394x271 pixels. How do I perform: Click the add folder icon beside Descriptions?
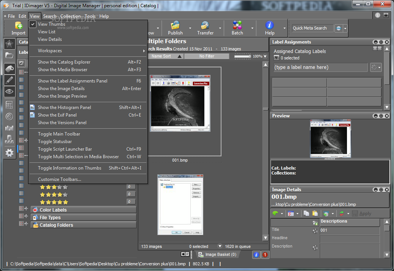[x=315, y=223]
